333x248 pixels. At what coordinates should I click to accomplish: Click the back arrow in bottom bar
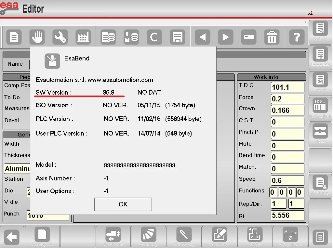(12, 237)
